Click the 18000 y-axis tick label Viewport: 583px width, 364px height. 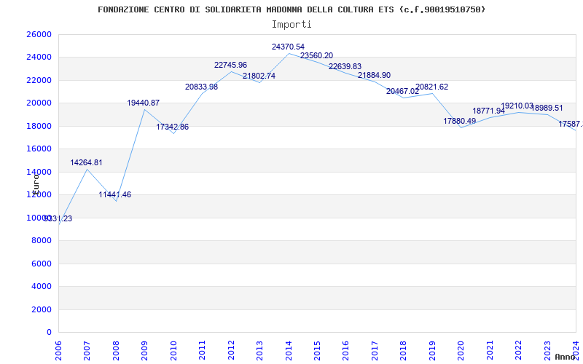[x=39, y=126]
